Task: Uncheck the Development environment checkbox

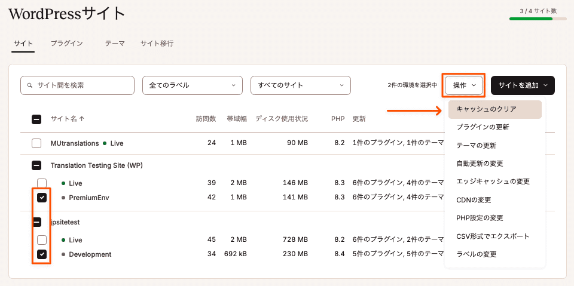Action: pyautogui.click(x=42, y=254)
